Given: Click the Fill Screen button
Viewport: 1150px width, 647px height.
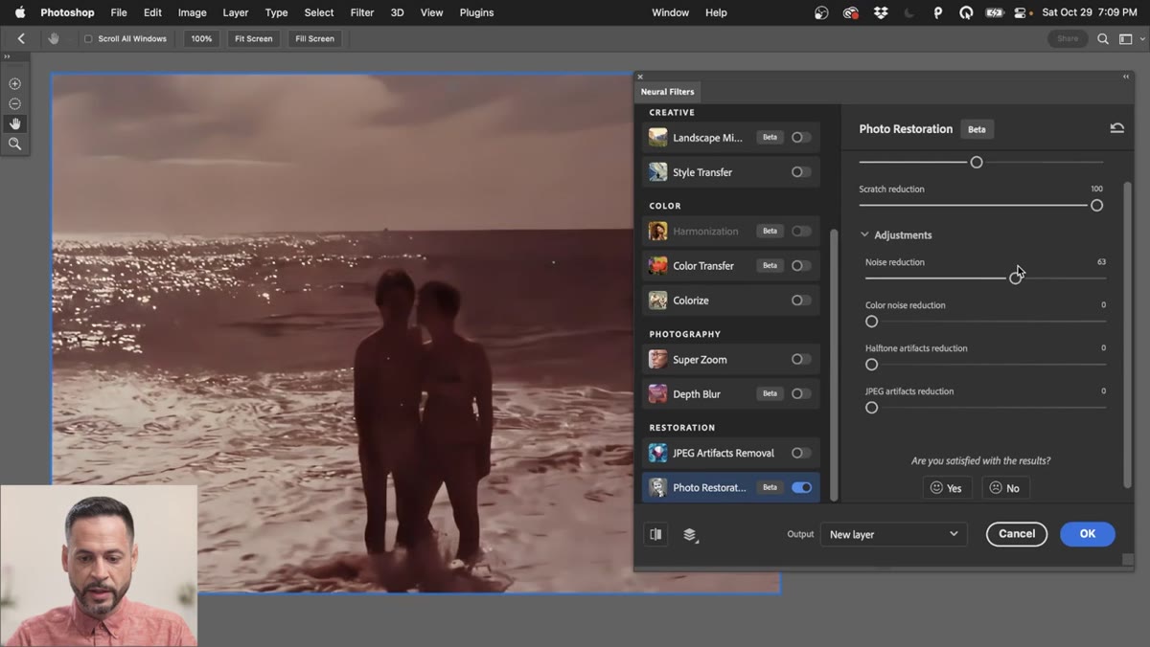Looking at the screenshot, I should (x=315, y=38).
